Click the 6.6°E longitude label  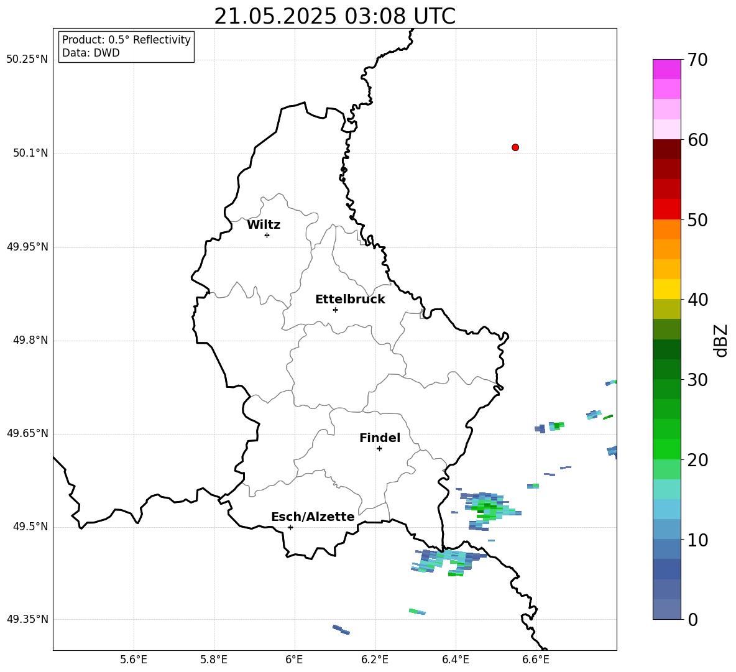click(x=536, y=660)
